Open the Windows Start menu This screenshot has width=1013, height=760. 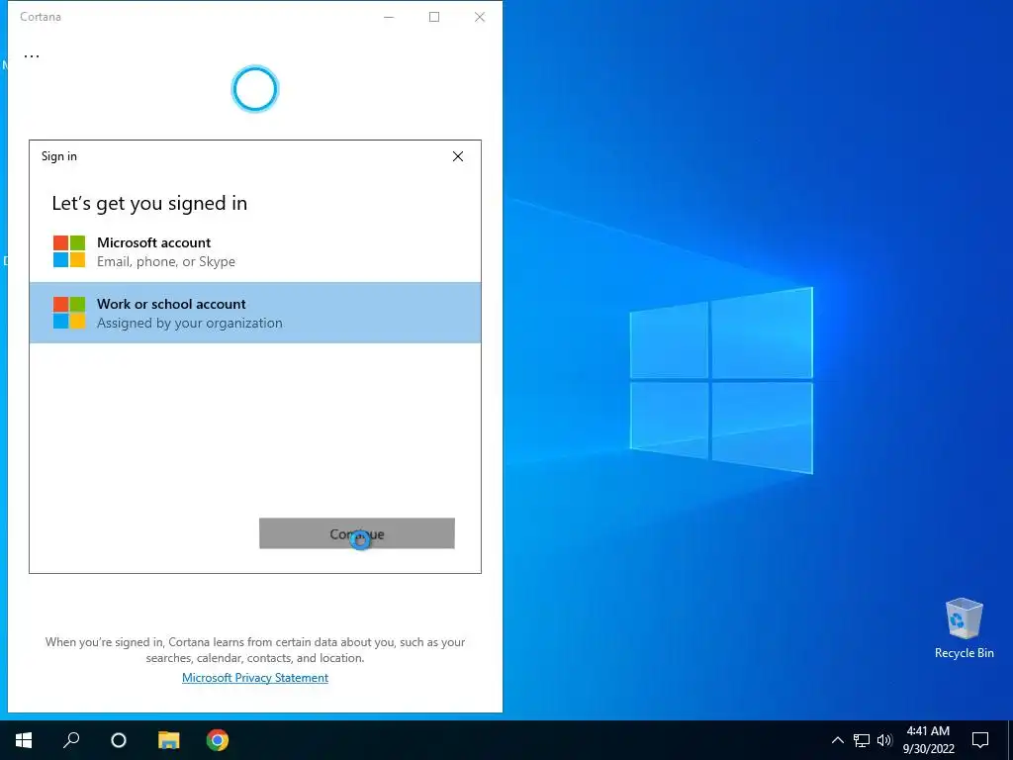click(24, 740)
